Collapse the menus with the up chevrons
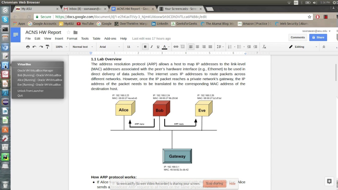 (x=324, y=47)
